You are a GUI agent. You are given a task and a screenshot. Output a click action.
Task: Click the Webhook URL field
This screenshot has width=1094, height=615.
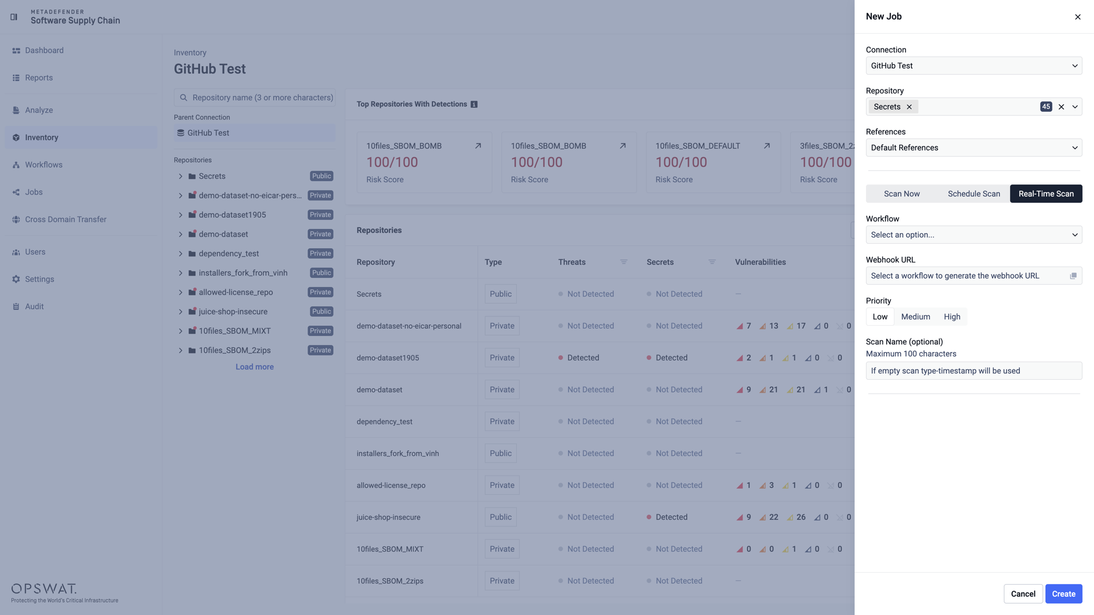tap(974, 276)
